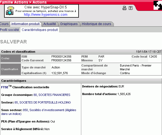
Task: Switch to the Graphiques tab
Action: pos(69,24)
